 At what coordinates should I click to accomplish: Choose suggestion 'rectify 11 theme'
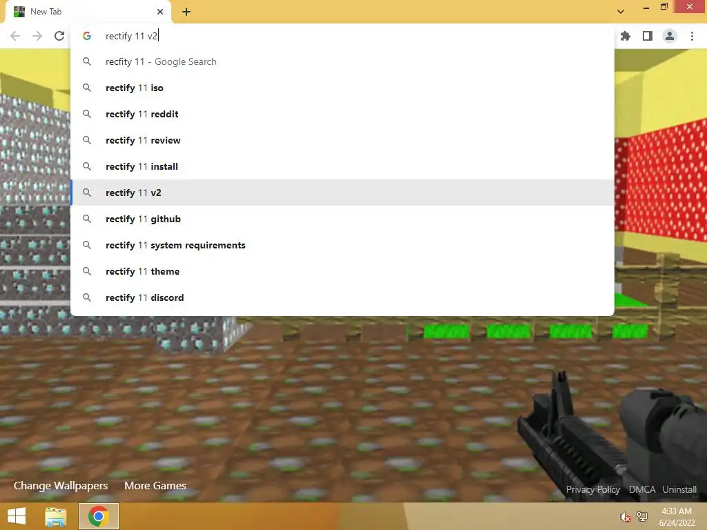point(342,271)
